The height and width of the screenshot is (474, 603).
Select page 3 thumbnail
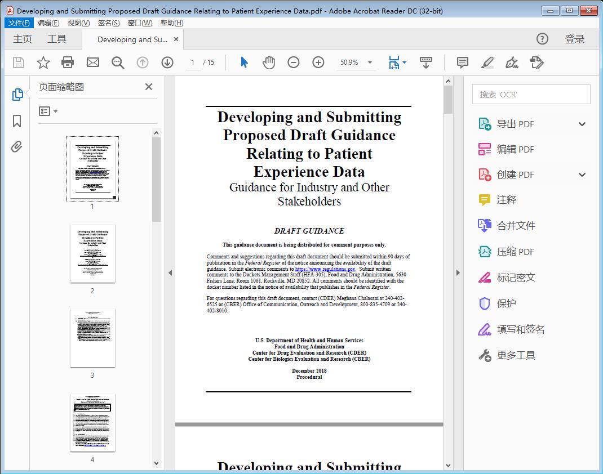pos(92,338)
